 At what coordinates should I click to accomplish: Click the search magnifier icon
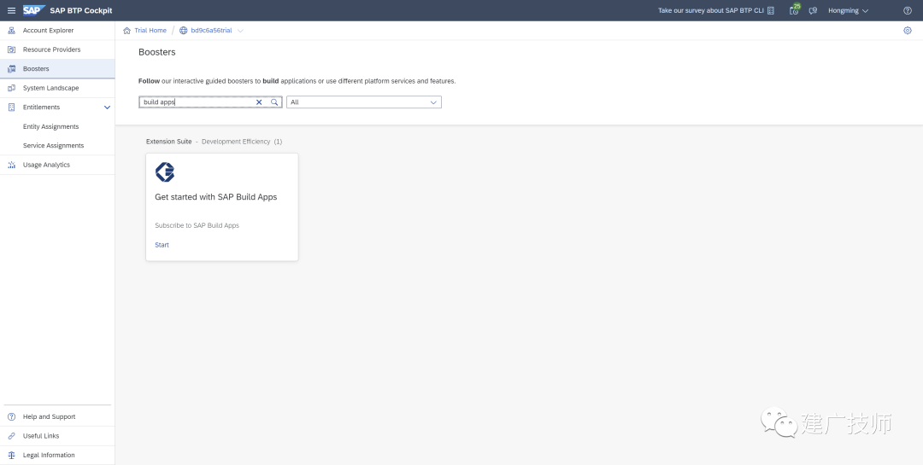(x=274, y=102)
